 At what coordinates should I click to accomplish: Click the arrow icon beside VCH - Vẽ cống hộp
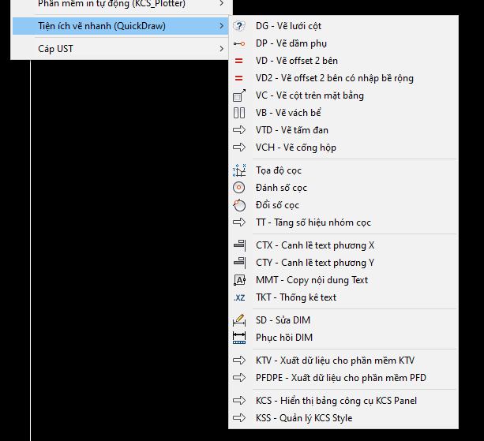[239, 148]
